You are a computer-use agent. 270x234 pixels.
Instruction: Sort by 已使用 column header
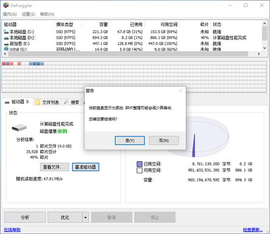[x=127, y=25]
